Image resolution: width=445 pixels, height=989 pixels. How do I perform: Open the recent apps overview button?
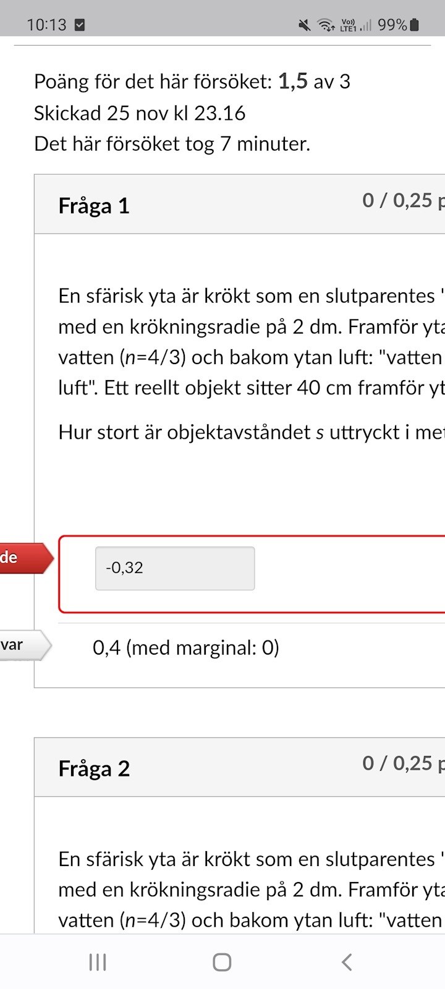(x=98, y=962)
